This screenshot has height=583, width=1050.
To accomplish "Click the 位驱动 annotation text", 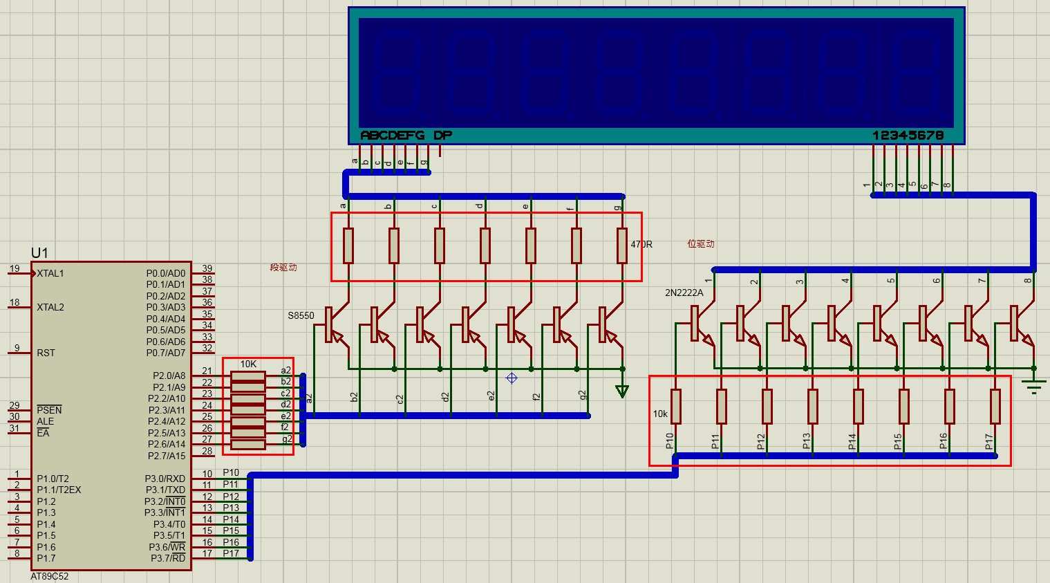I will click(701, 243).
